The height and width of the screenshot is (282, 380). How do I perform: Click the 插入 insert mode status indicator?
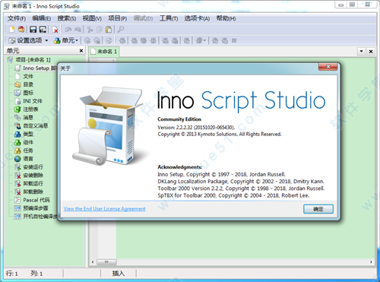(x=119, y=274)
